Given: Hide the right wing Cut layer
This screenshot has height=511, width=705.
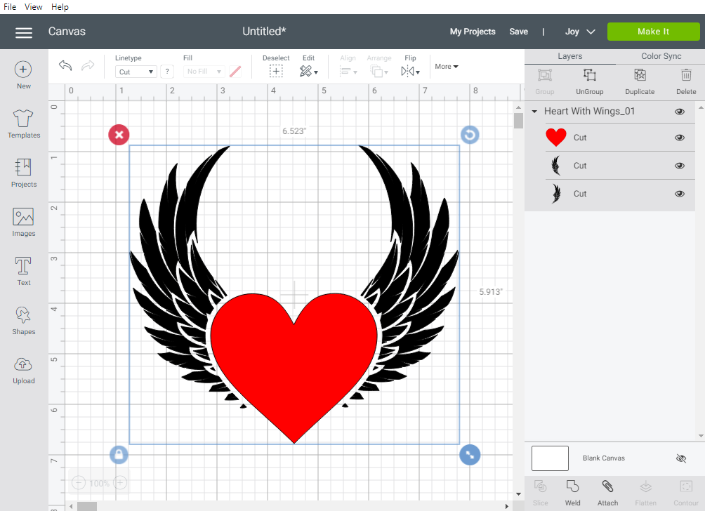Looking at the screenshot, I should pos(680,194).
